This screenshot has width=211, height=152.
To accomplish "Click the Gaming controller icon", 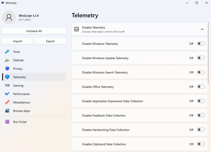I will pyautogui.click(x=7, y=86).
